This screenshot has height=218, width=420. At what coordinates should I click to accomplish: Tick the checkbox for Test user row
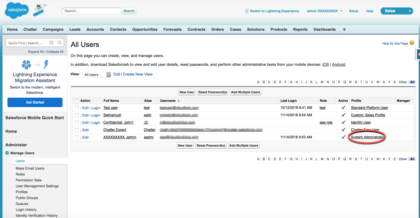[77, 108]
